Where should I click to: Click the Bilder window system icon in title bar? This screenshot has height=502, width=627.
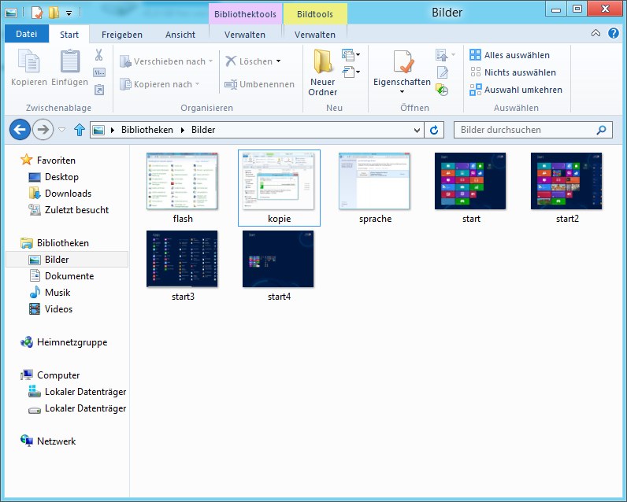[x=11, y=13]
